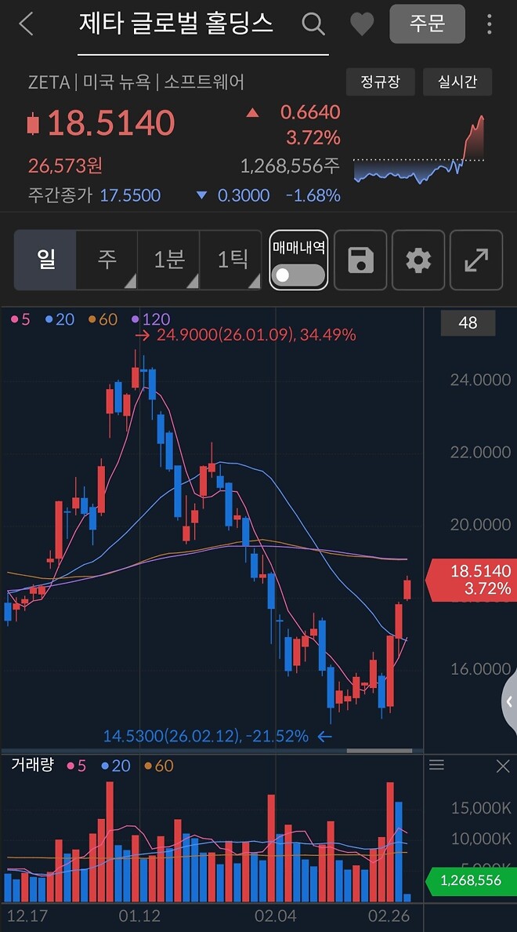Open the three-dot overflow menu

pyautogui.click(x=490, y=24)
